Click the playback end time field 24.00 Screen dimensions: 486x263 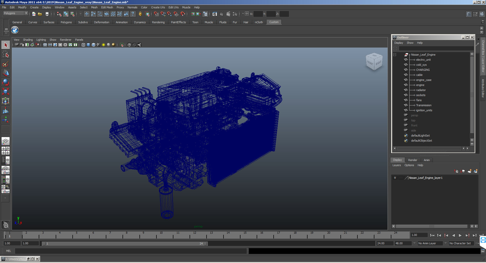pos(384,243)
